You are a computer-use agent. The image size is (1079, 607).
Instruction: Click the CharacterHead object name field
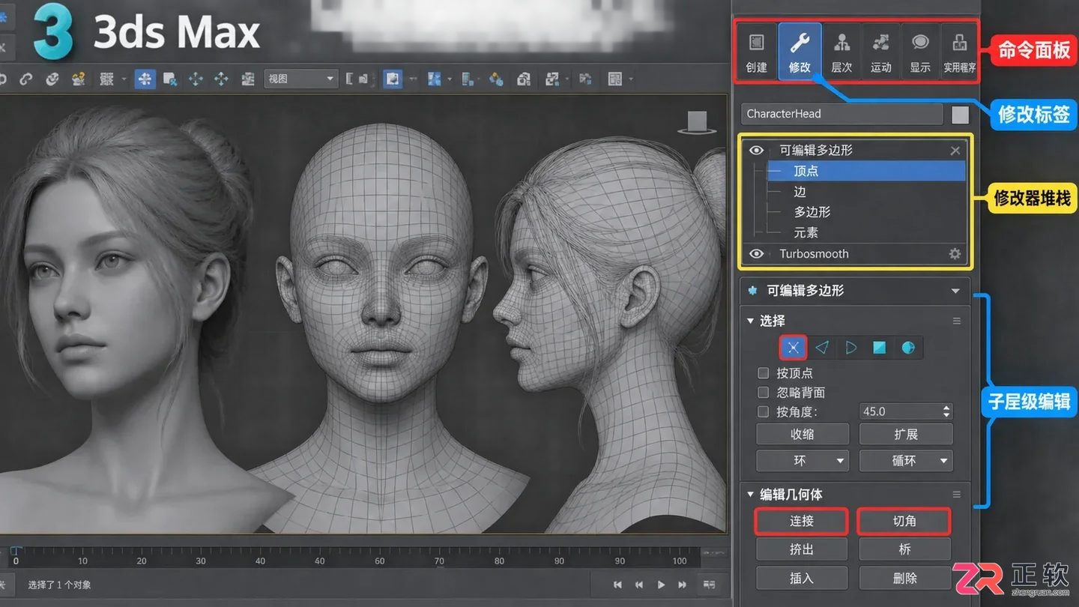tap(842, 114)
